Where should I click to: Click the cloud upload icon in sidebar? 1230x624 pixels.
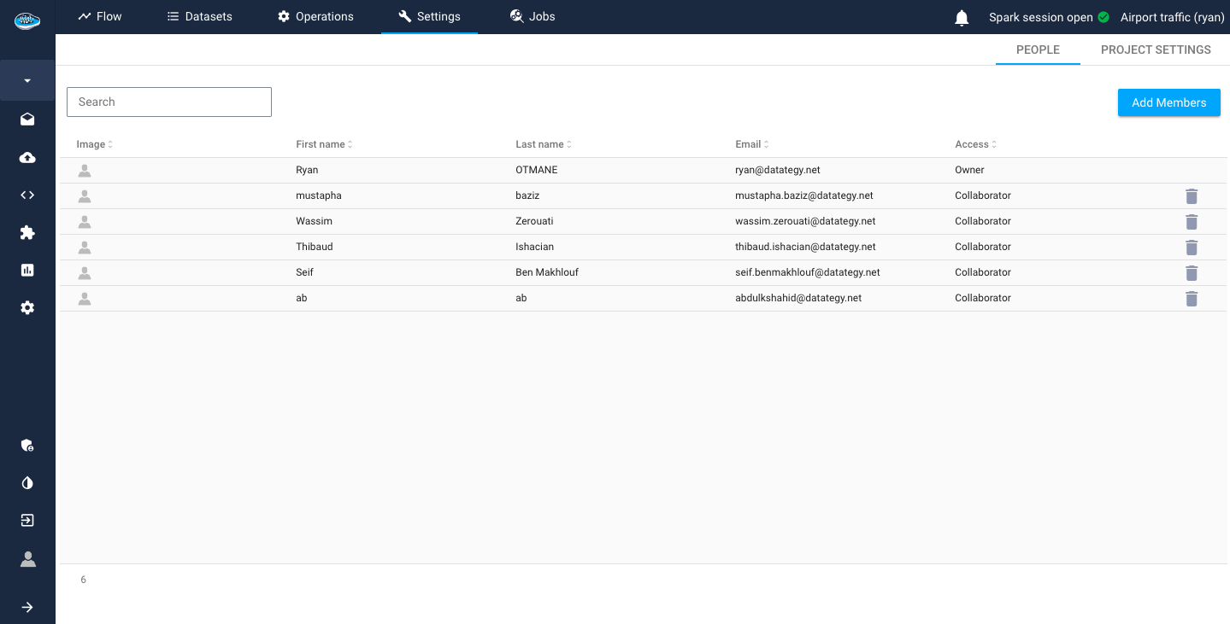coord(27,158)
